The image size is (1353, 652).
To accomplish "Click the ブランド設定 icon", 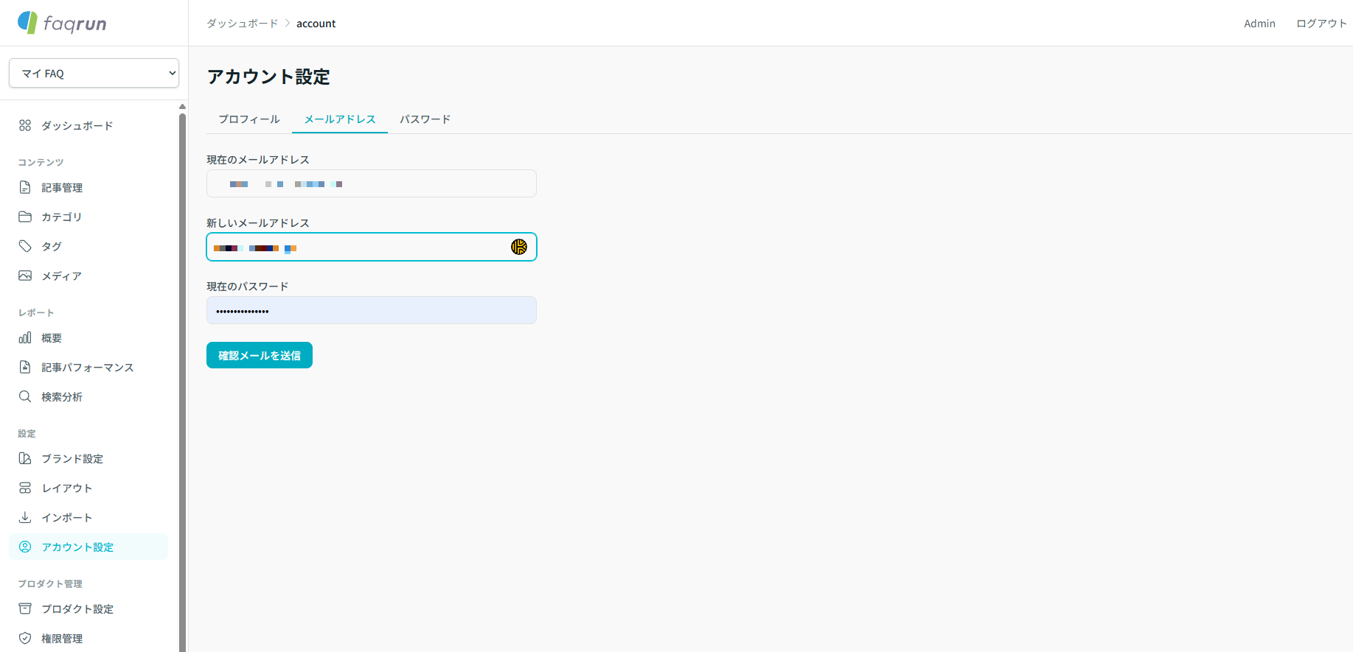I will pyautogui.click(x=25, y=458).
